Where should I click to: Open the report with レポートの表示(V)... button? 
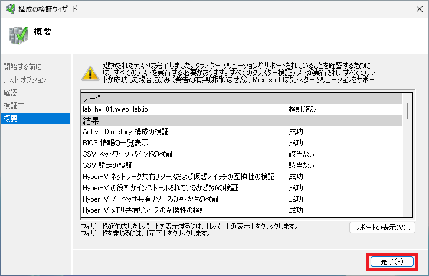[382, 228]
